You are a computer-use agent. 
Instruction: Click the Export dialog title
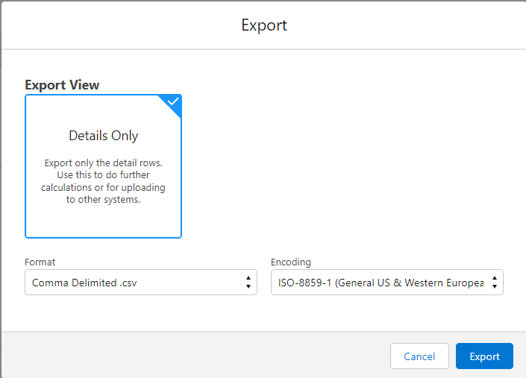click(x=263, y=25)
